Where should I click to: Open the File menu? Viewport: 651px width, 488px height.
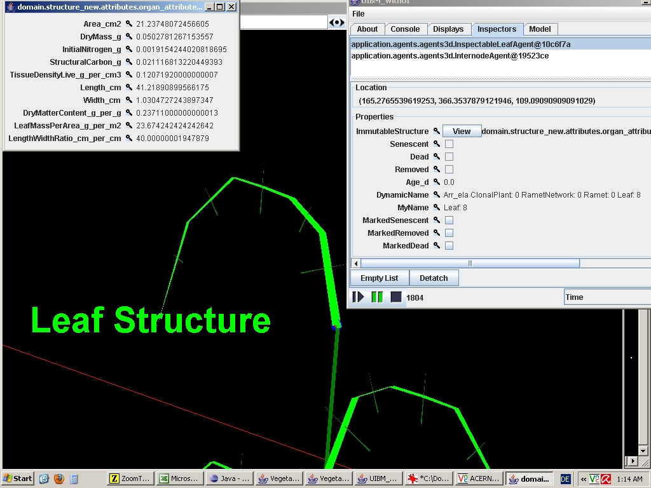click(358, 13)
